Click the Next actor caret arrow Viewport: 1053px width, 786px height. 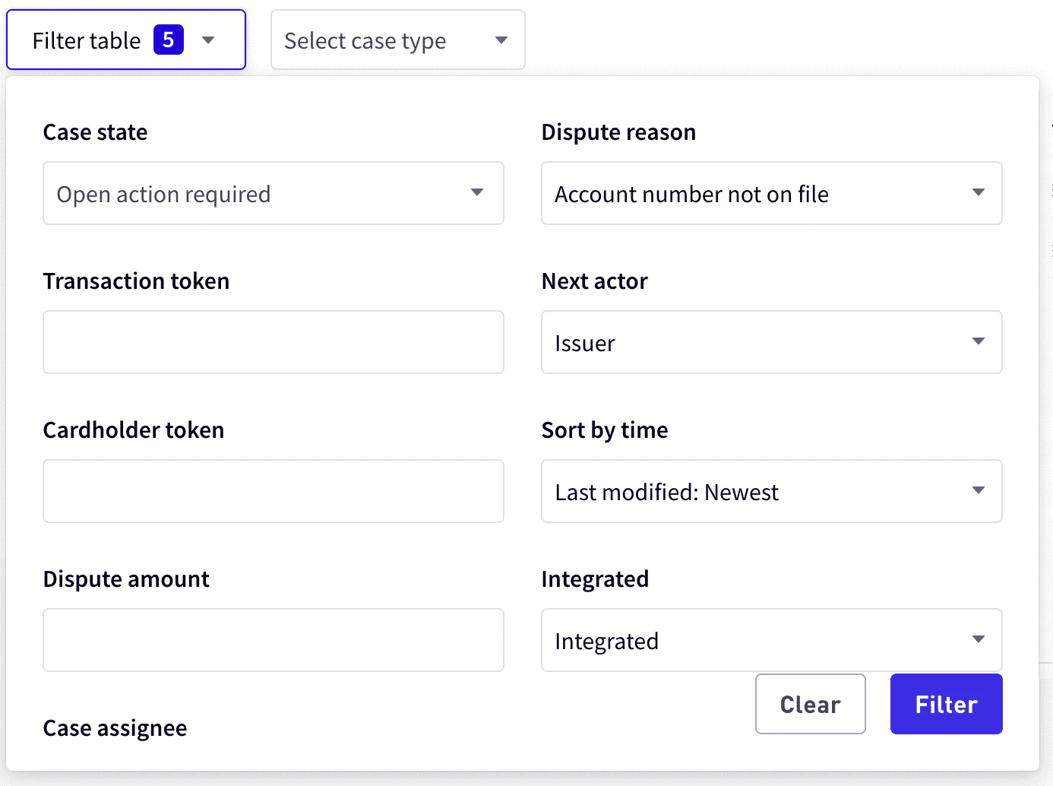click(x=979, y=342)
